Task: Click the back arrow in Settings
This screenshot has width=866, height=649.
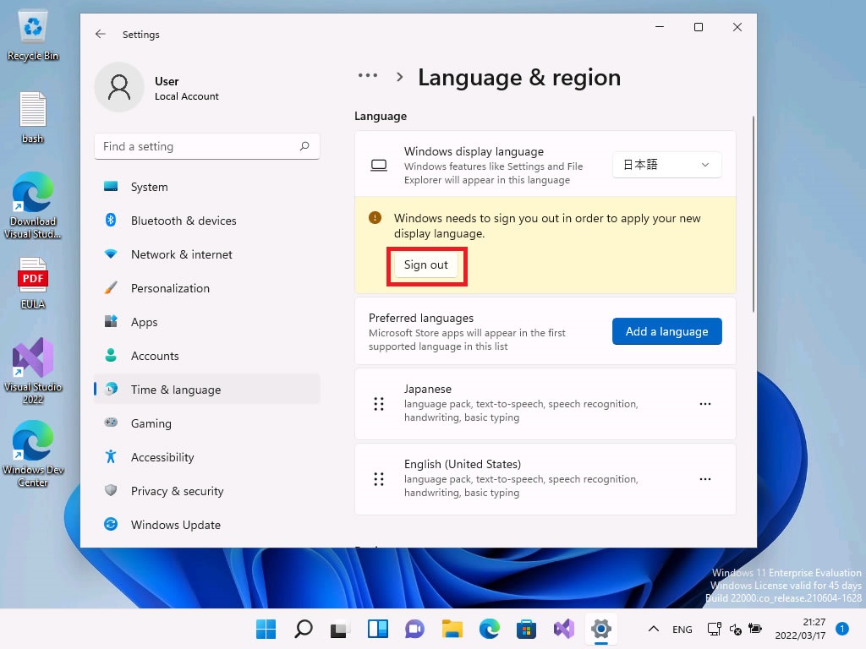Action: click(x=101, y=35)
